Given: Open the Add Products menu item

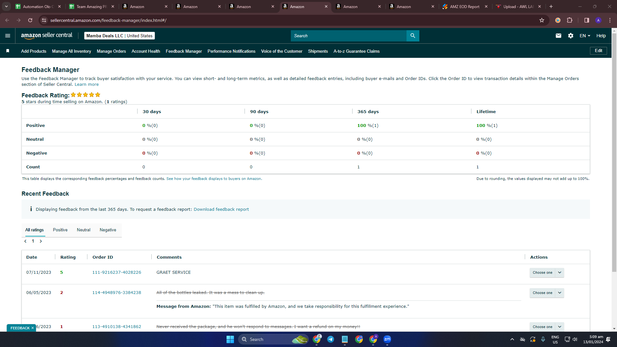Looking at the screenshot, I should coord(34,51).
